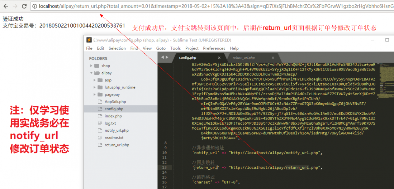Select the pagepay folder label
This screenshot has width=394, height=189.
[112, 94]
